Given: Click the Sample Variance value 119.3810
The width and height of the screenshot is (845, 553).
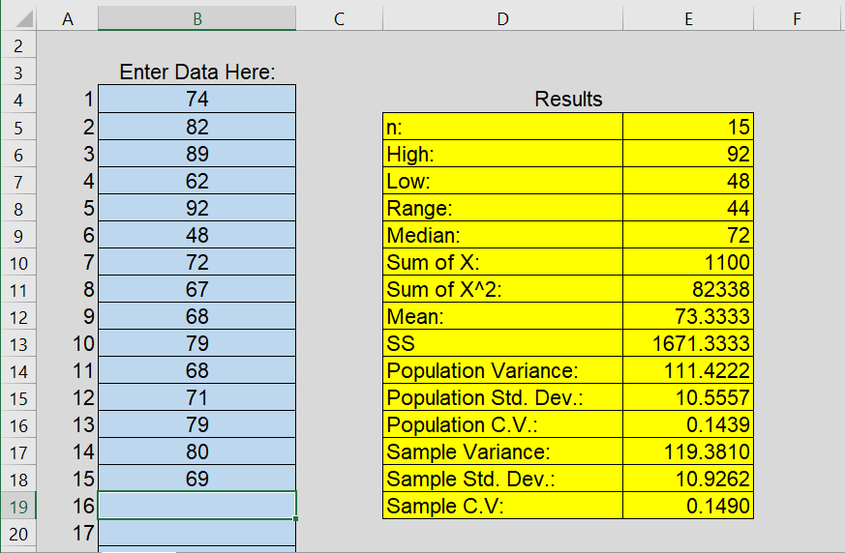Looking at the screenshot, I should 687,451.
